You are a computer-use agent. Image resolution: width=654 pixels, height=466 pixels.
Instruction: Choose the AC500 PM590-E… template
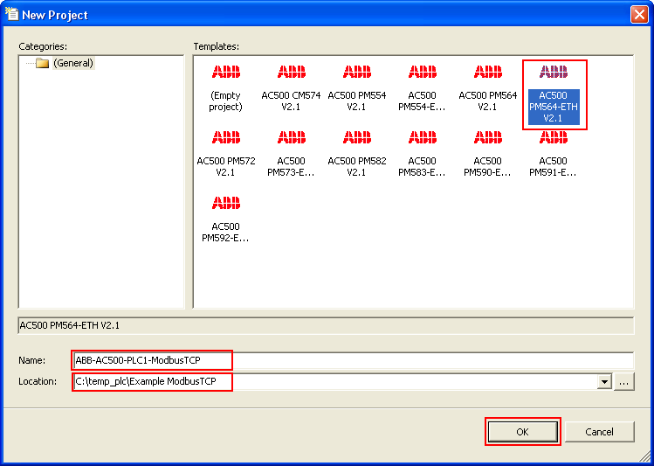pos(488,153)
